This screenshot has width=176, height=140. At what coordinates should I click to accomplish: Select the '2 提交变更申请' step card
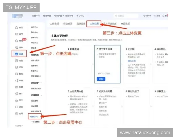(107, 64)
